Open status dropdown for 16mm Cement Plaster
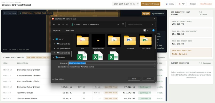Viewport: 215px width, 103px height. (145, 98)
